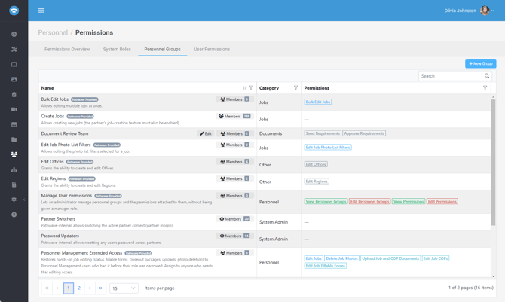Open the personnel people sidebar icon
The width and height of the screenshot is (505, 302).
click(14, 154)
